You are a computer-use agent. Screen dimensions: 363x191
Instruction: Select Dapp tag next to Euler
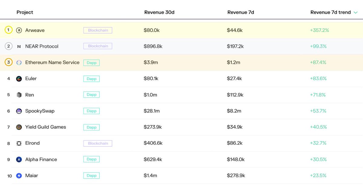tap(91, 79)
